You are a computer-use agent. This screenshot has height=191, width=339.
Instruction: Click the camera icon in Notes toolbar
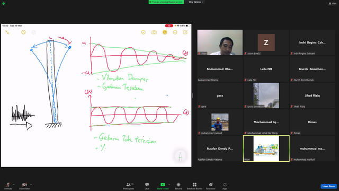point(154,32)
